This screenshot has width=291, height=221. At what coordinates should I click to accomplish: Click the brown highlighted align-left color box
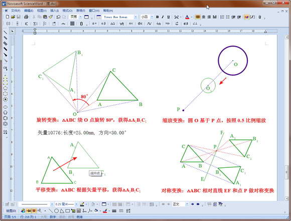[198, 17]
